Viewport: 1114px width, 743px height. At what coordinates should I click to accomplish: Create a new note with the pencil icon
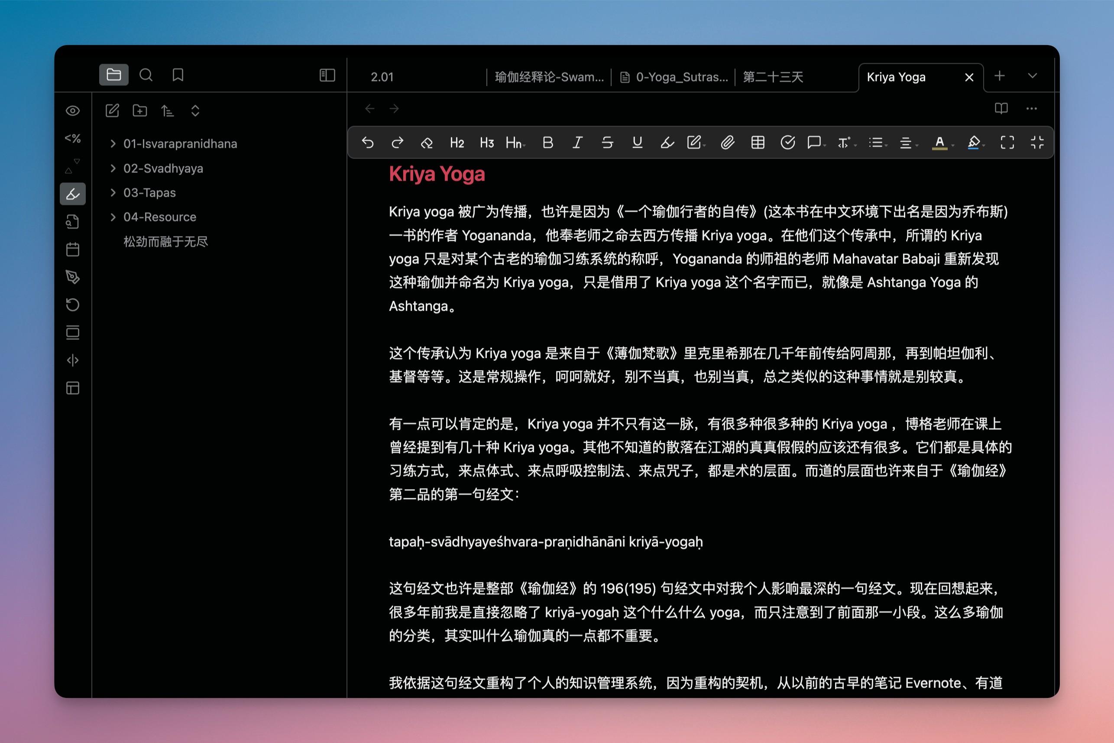tap(112, 111)
